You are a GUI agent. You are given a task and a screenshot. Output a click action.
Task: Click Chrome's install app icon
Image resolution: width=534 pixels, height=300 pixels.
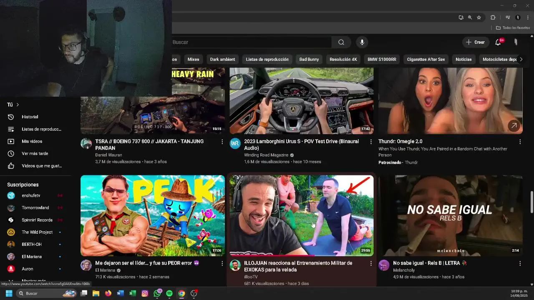461,17
